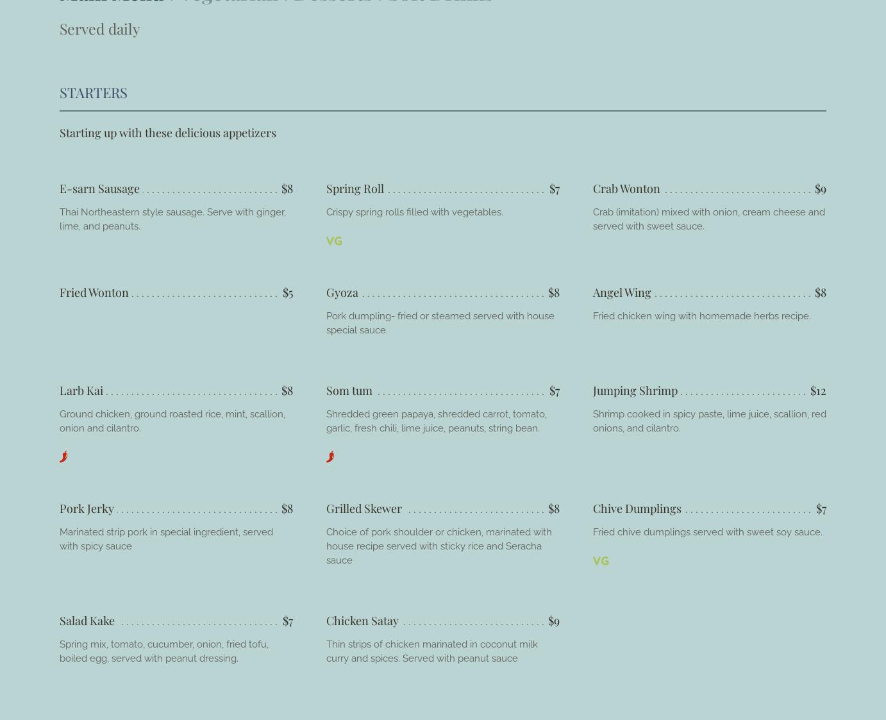Click the Angel Wing item title
This screenshot has width=886, height=720.
pyautogui.click(x=621, y=292)
